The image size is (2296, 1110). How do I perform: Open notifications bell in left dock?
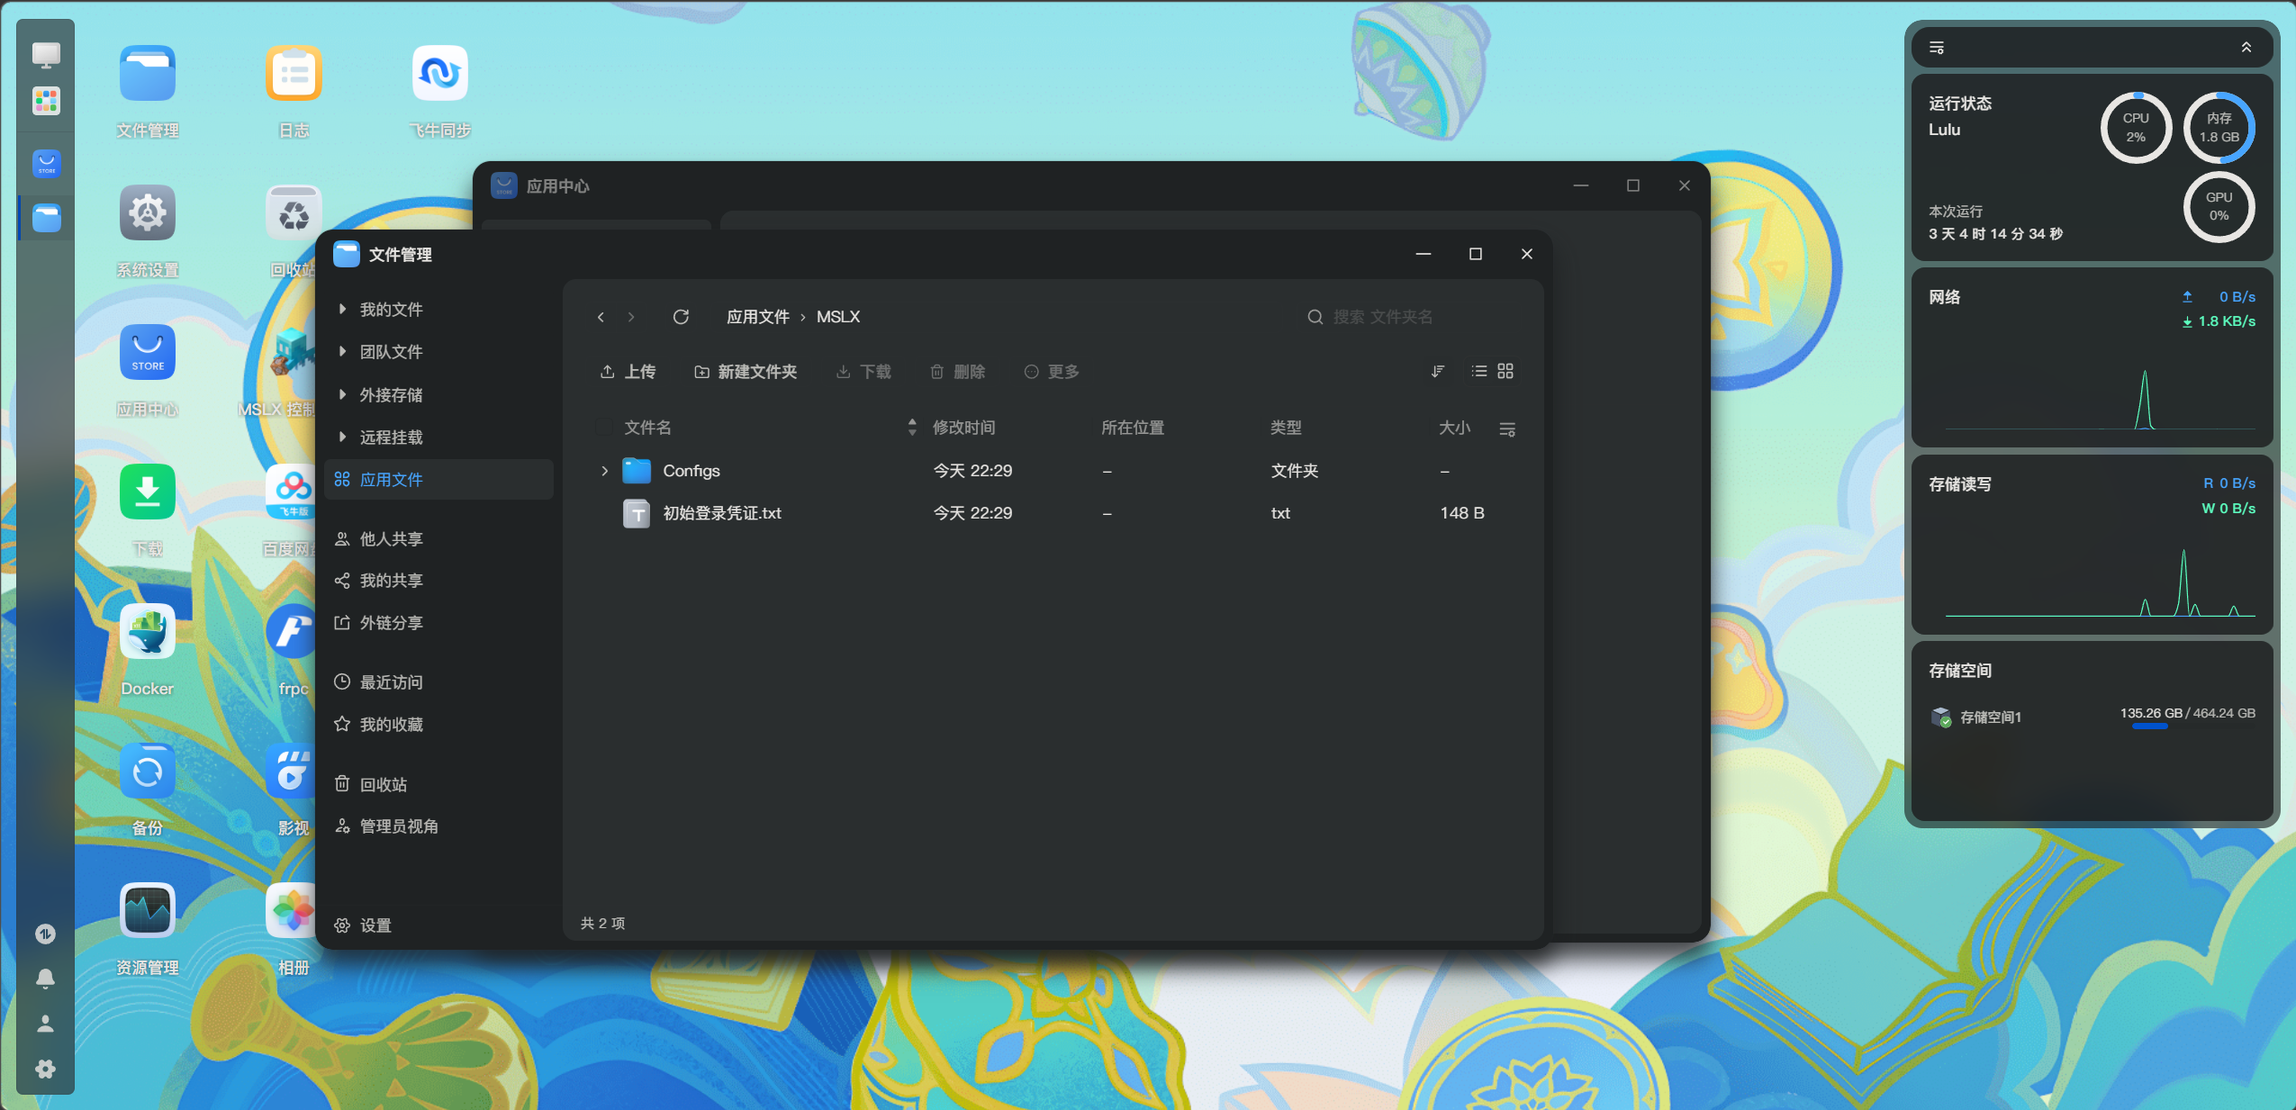(45, 979)
